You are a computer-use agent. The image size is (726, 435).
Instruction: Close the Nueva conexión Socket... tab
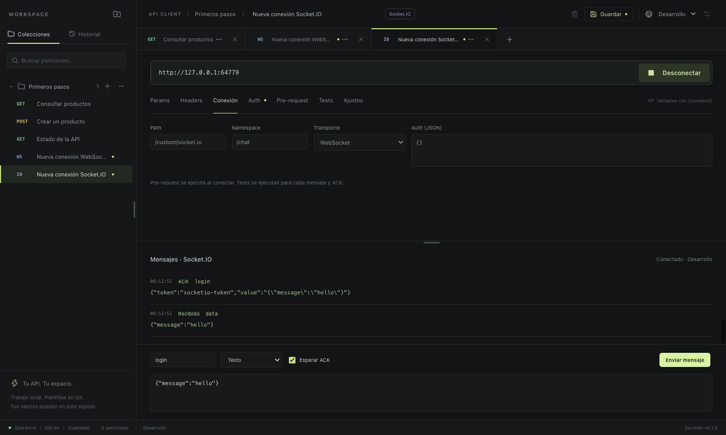(x=487, y=39)
